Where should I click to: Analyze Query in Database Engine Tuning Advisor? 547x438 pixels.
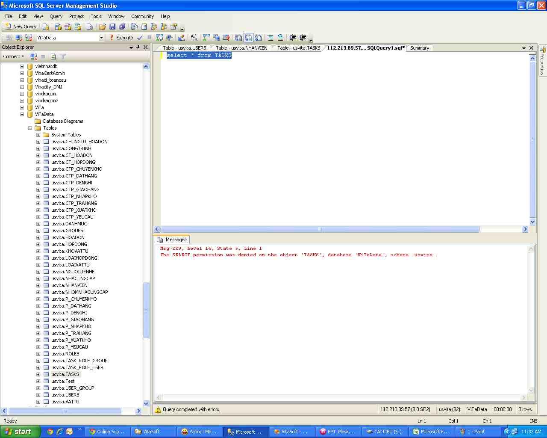pos(169,38)
